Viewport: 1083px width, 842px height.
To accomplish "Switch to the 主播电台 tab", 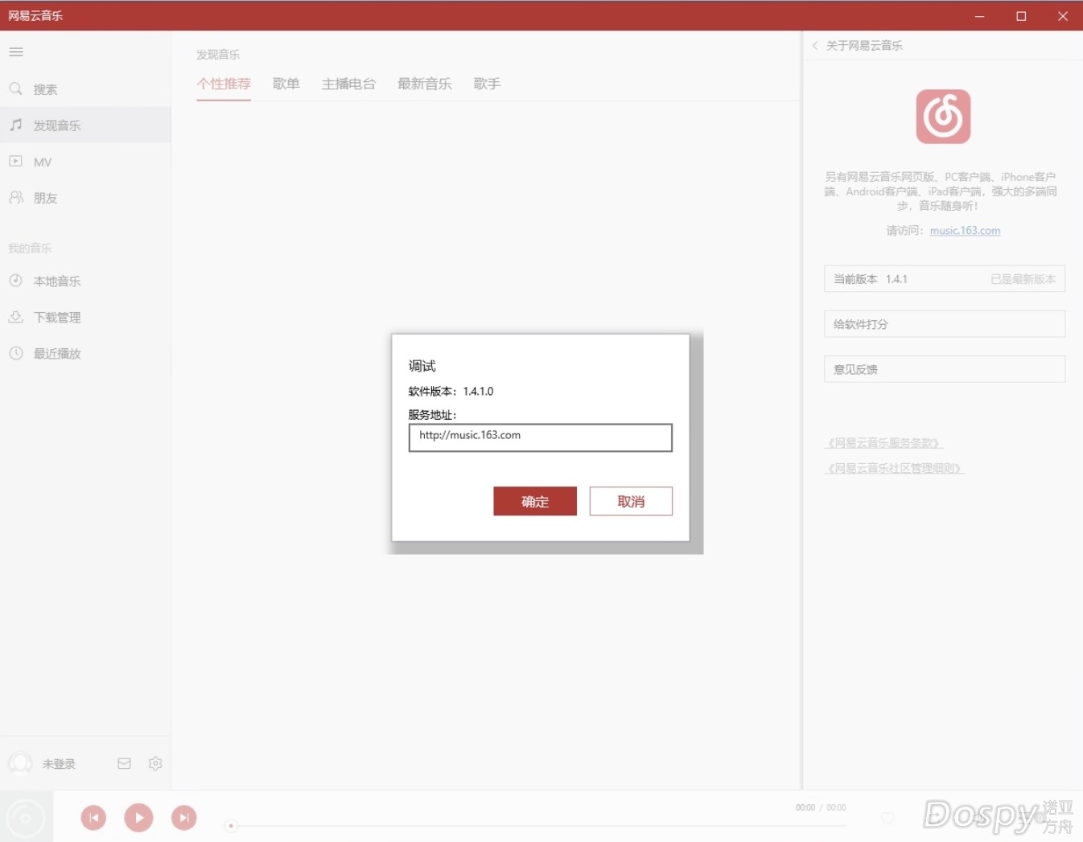I will (x=348, y=84).
